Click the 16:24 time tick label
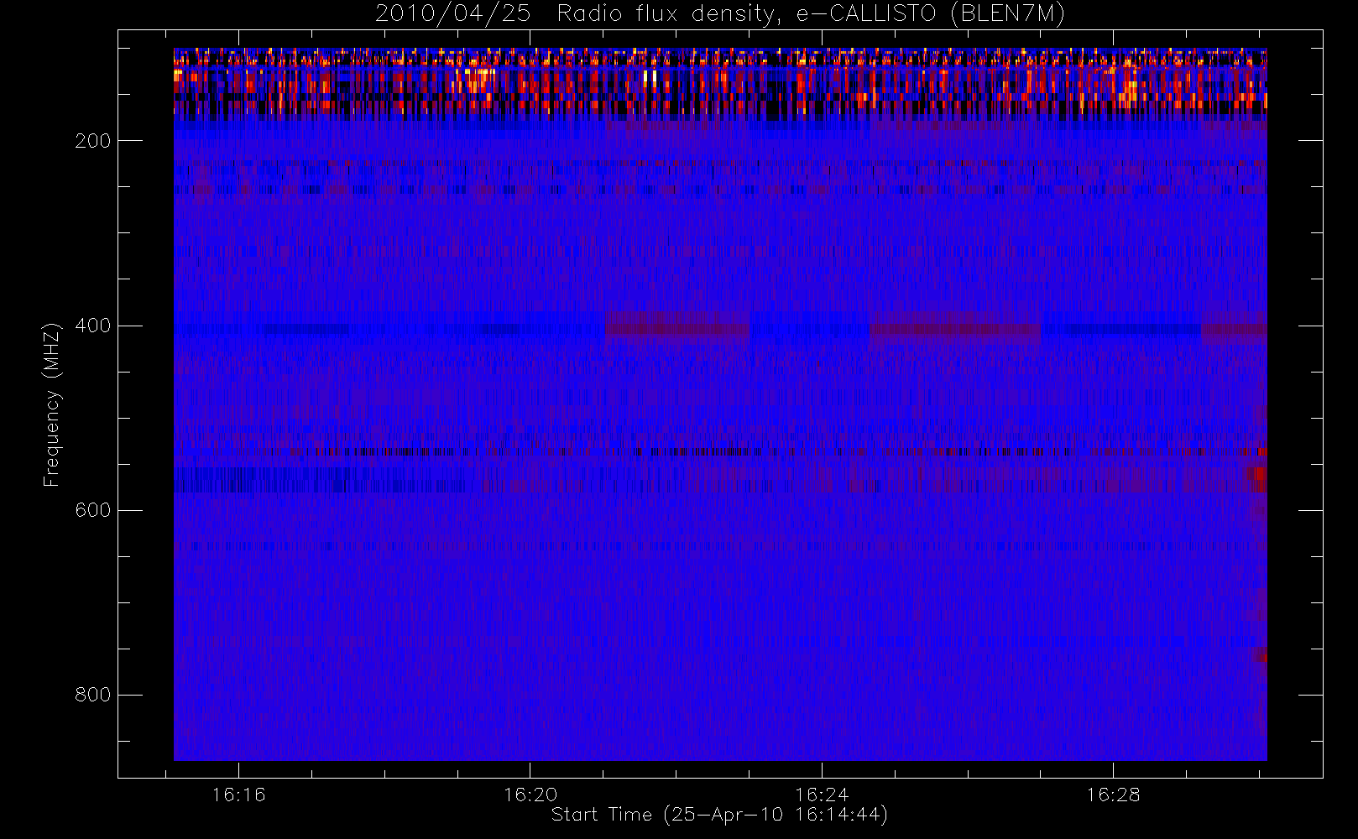This screenshot has width=1358, height=839. (822, 795)
